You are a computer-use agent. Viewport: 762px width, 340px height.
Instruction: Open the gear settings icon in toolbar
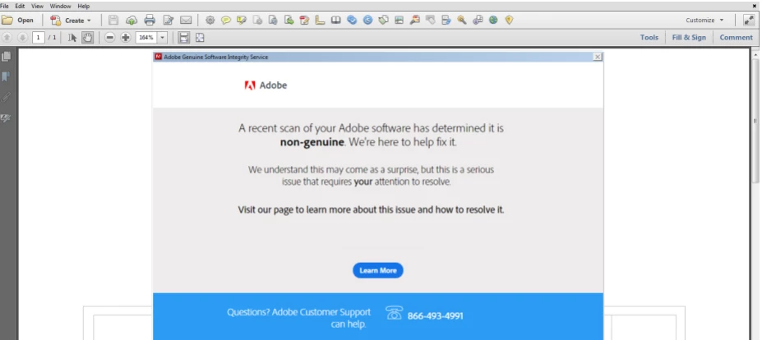coord(210,21)
